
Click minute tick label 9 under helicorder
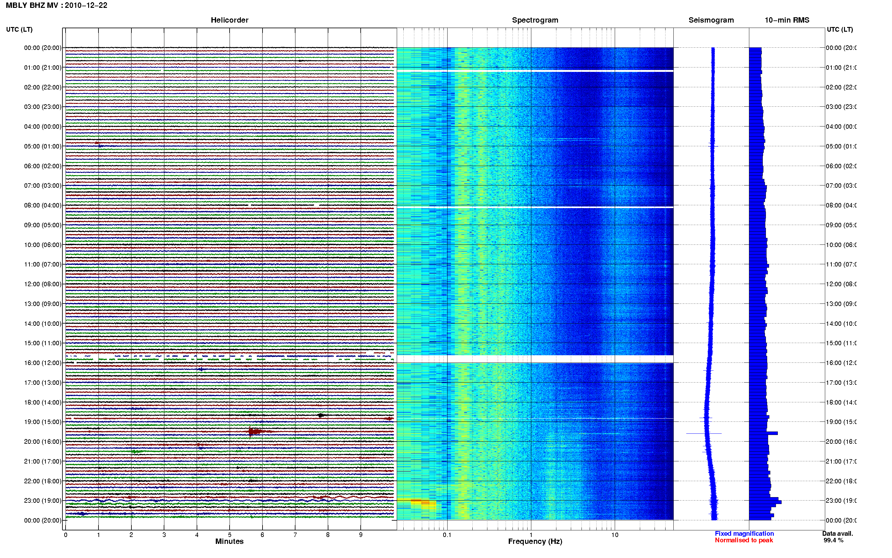pos(361,535)
